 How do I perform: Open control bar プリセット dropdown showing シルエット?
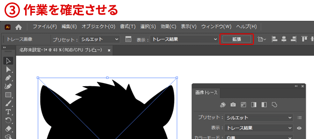[x=99, y=39]
